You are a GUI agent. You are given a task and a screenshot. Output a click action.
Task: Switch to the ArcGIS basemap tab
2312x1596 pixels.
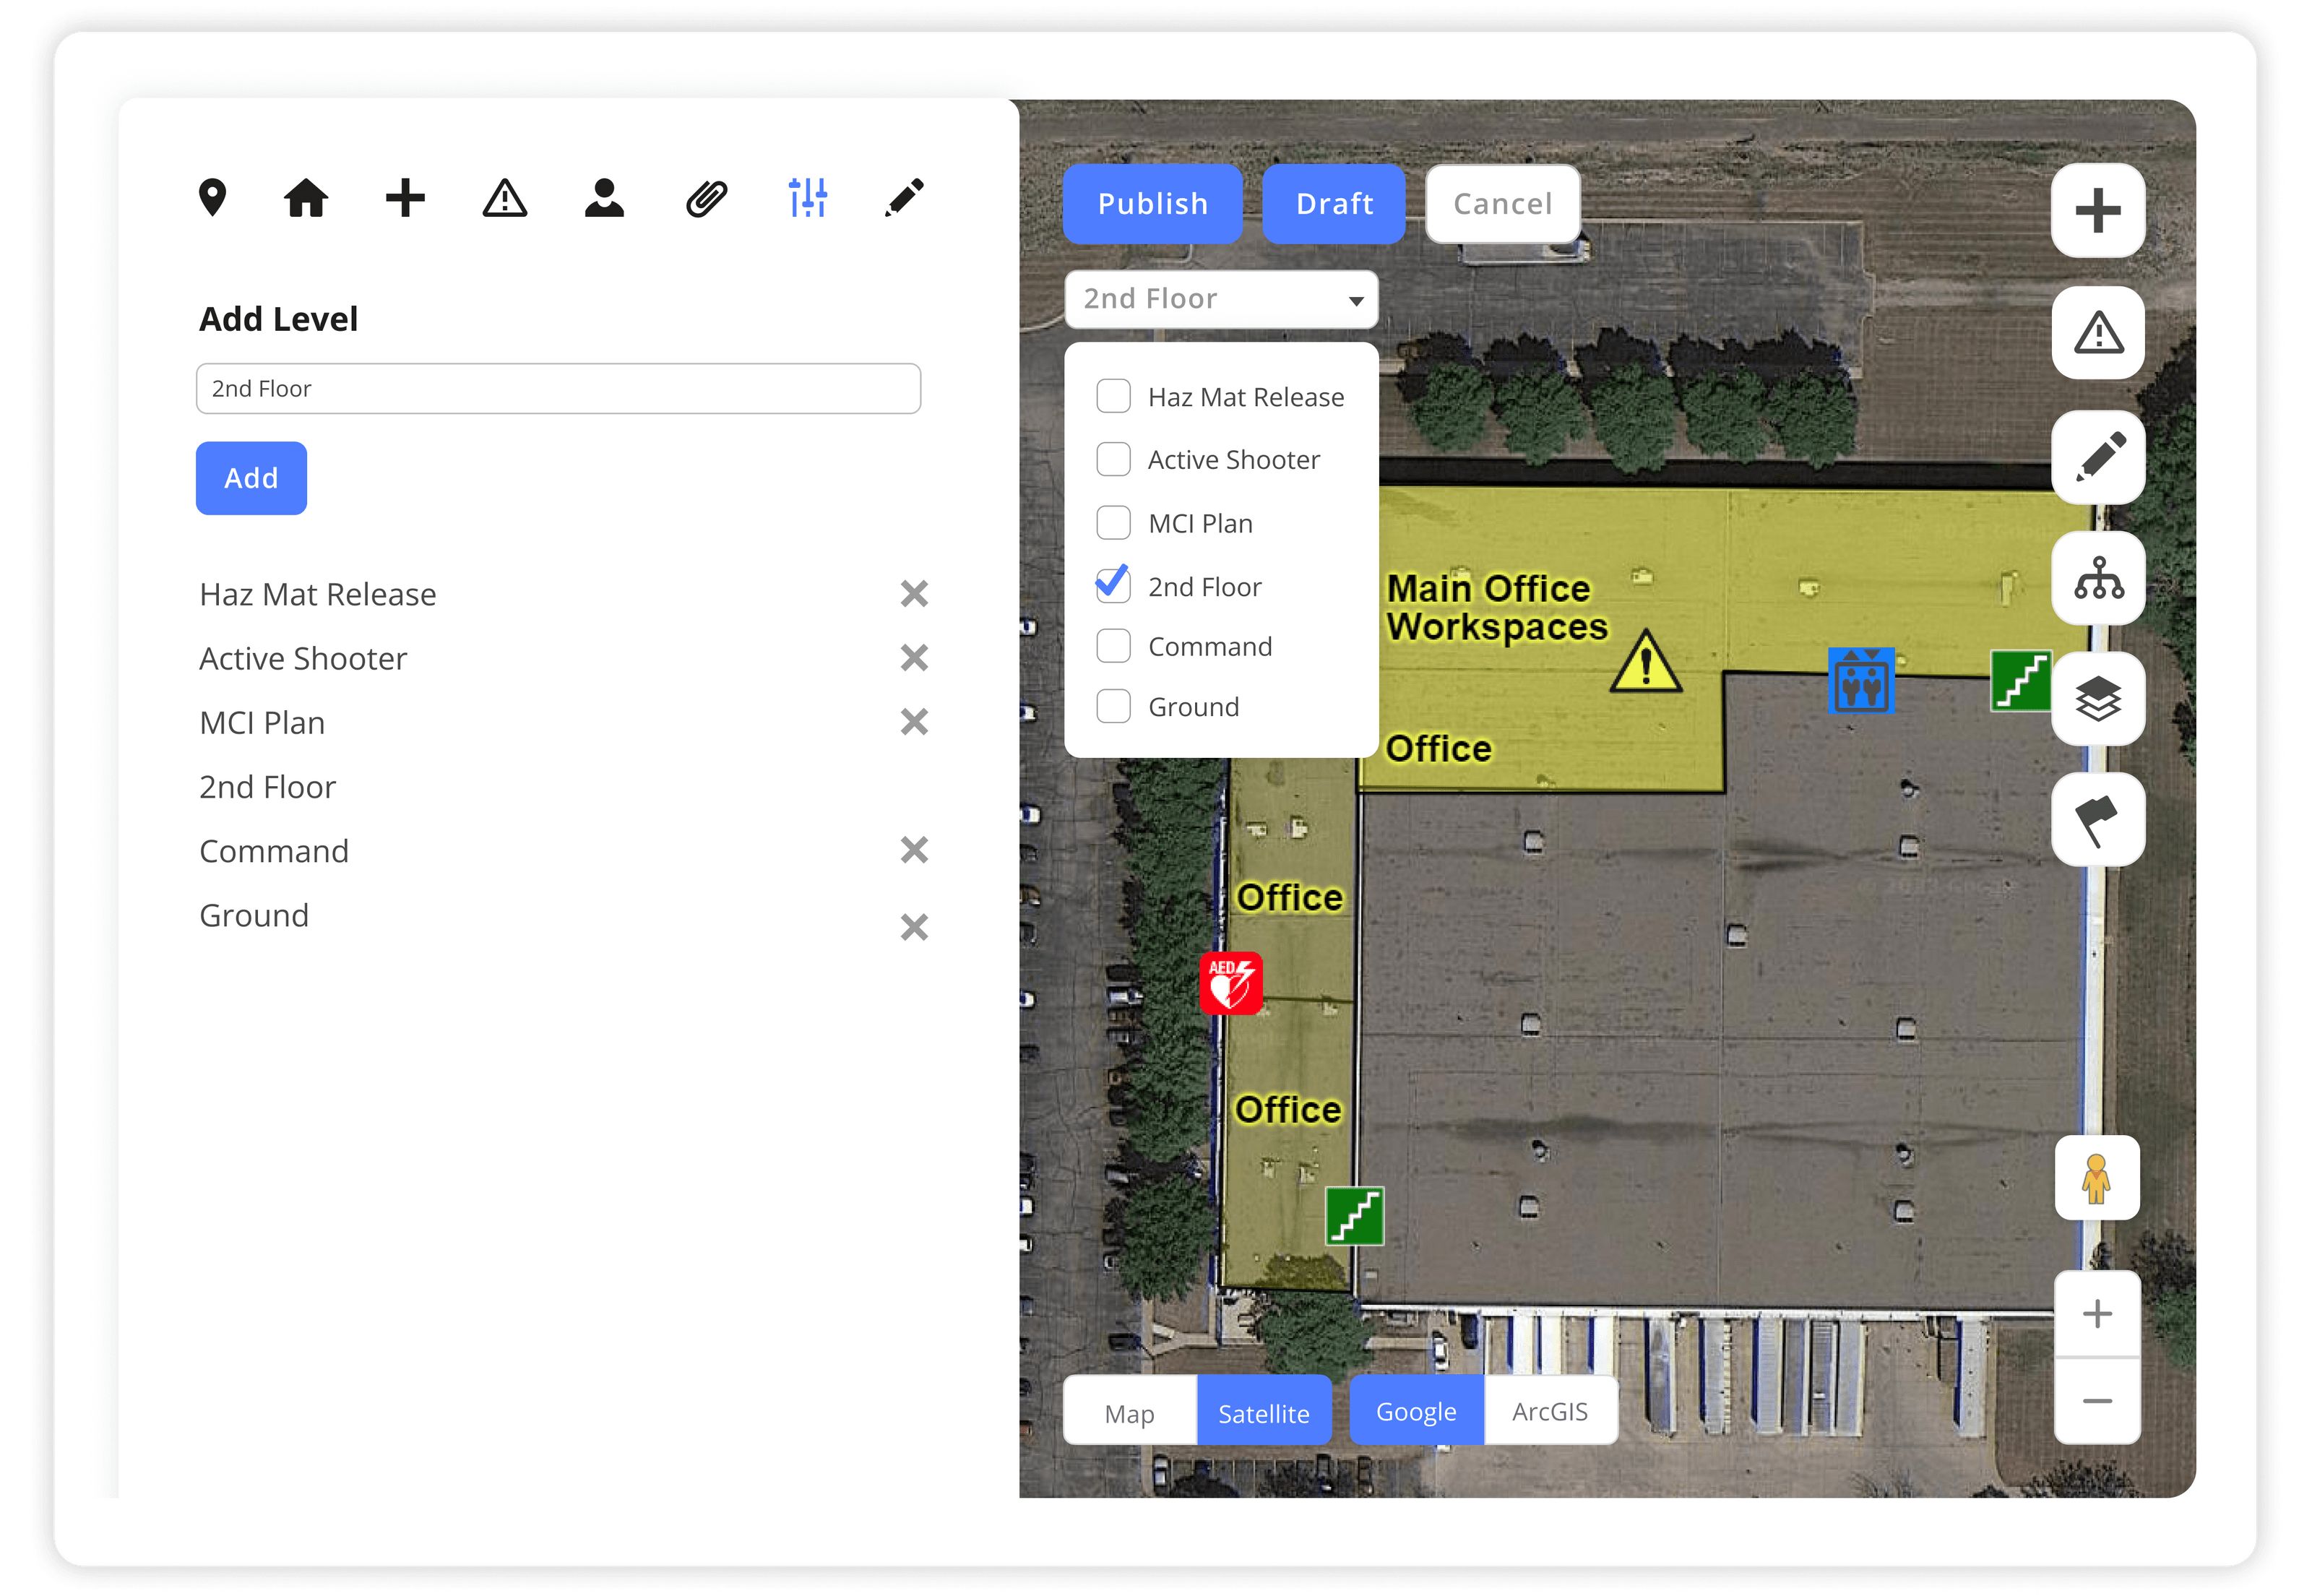[1550, 1410]
